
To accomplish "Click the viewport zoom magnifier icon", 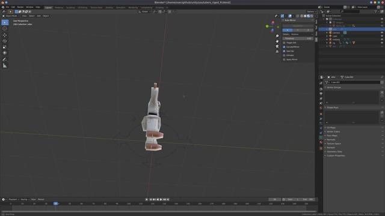I will pos(277,36).
